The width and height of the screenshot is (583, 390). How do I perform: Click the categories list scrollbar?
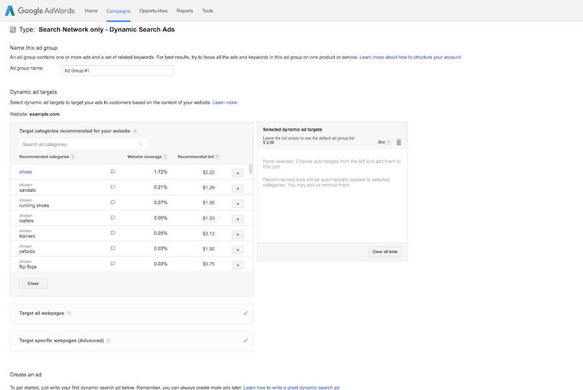251,170
